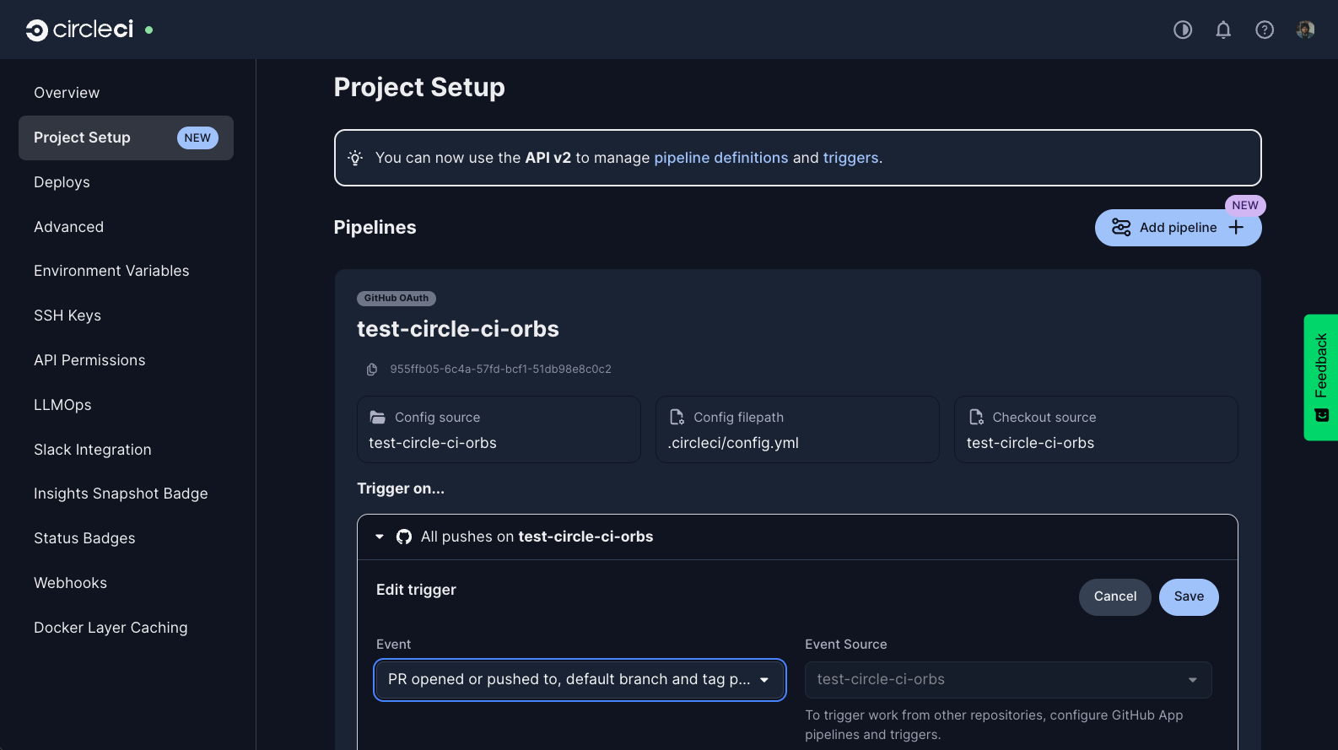Click the GitHub icon in trigger row
Screen dimensions: 1338x750
[404, 537]
